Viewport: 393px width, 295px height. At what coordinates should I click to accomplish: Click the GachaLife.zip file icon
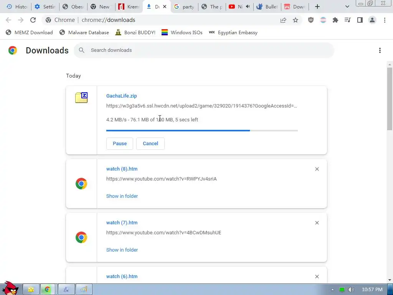point(81,98)
